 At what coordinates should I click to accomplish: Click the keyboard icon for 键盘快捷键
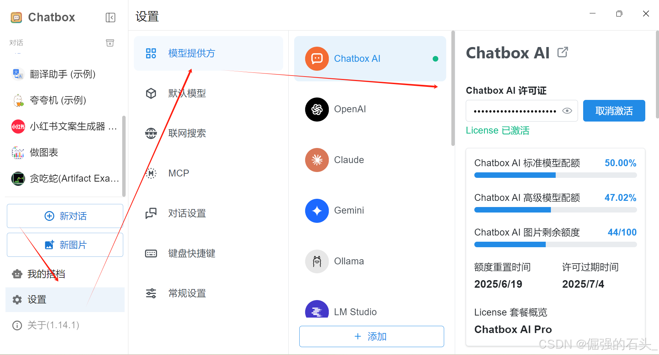click(151, 253)
